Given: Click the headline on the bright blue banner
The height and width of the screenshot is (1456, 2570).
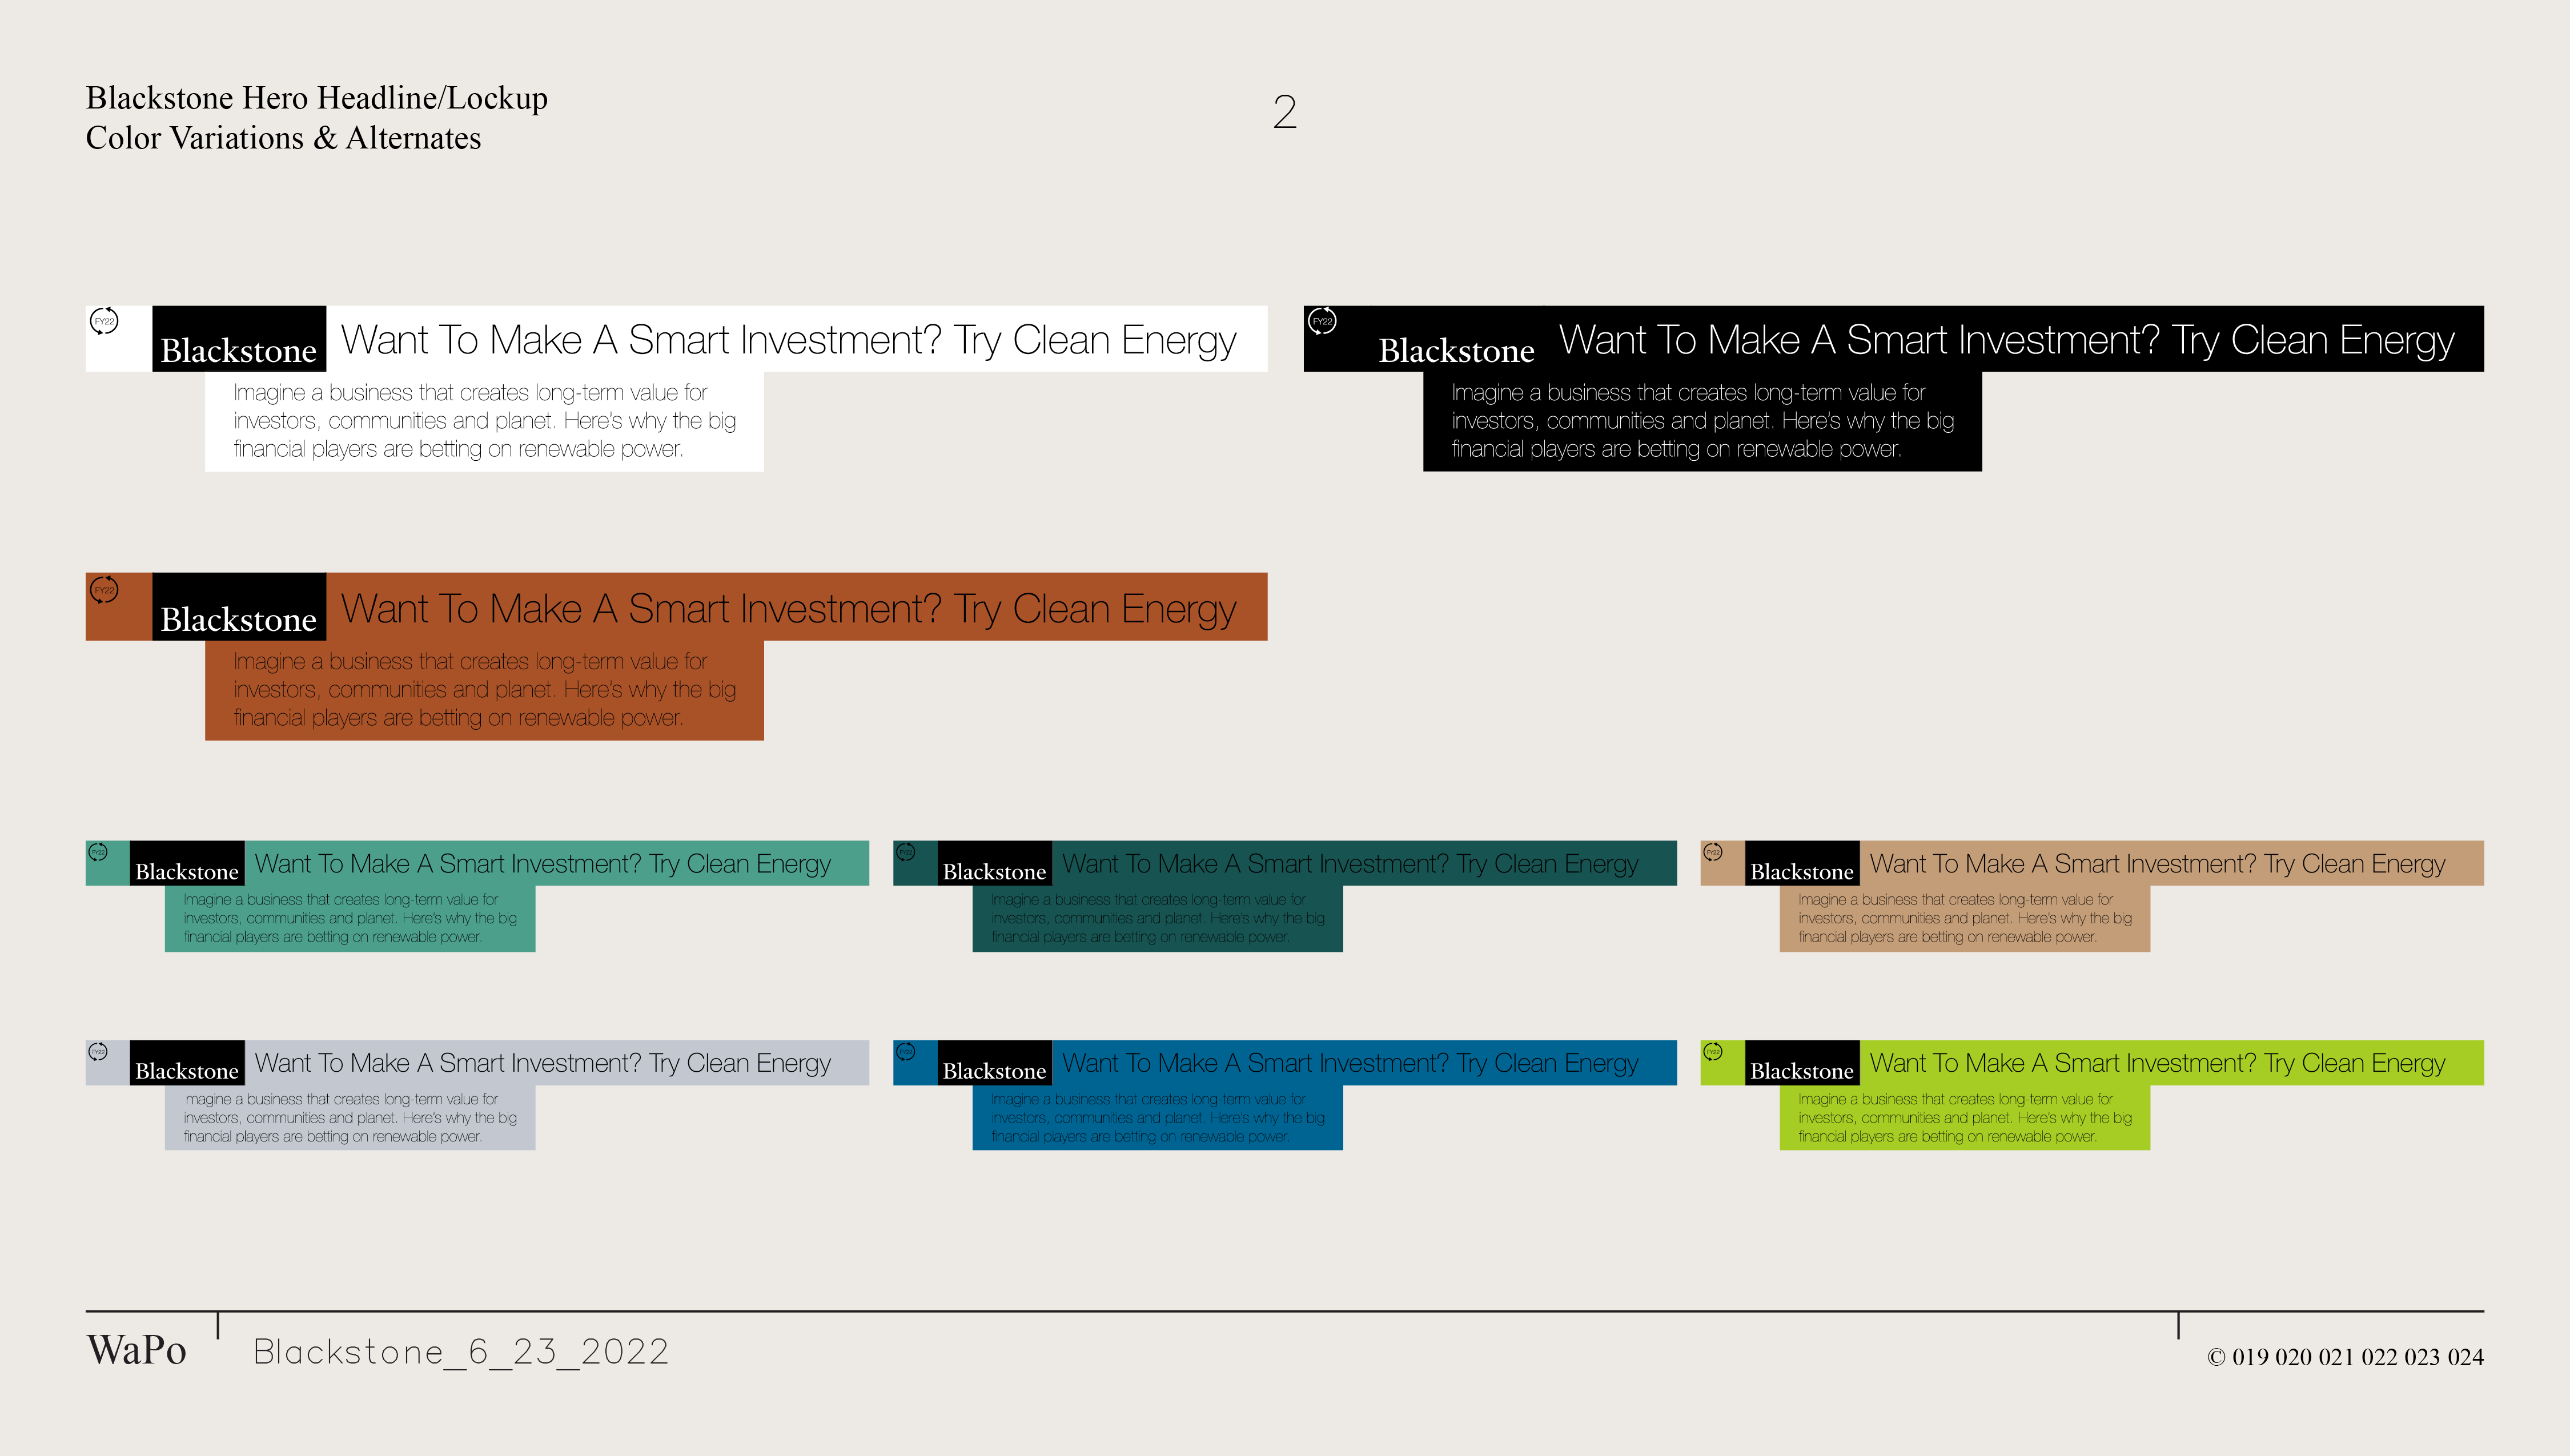Looking at the screenshot, I should 1350,1063.
